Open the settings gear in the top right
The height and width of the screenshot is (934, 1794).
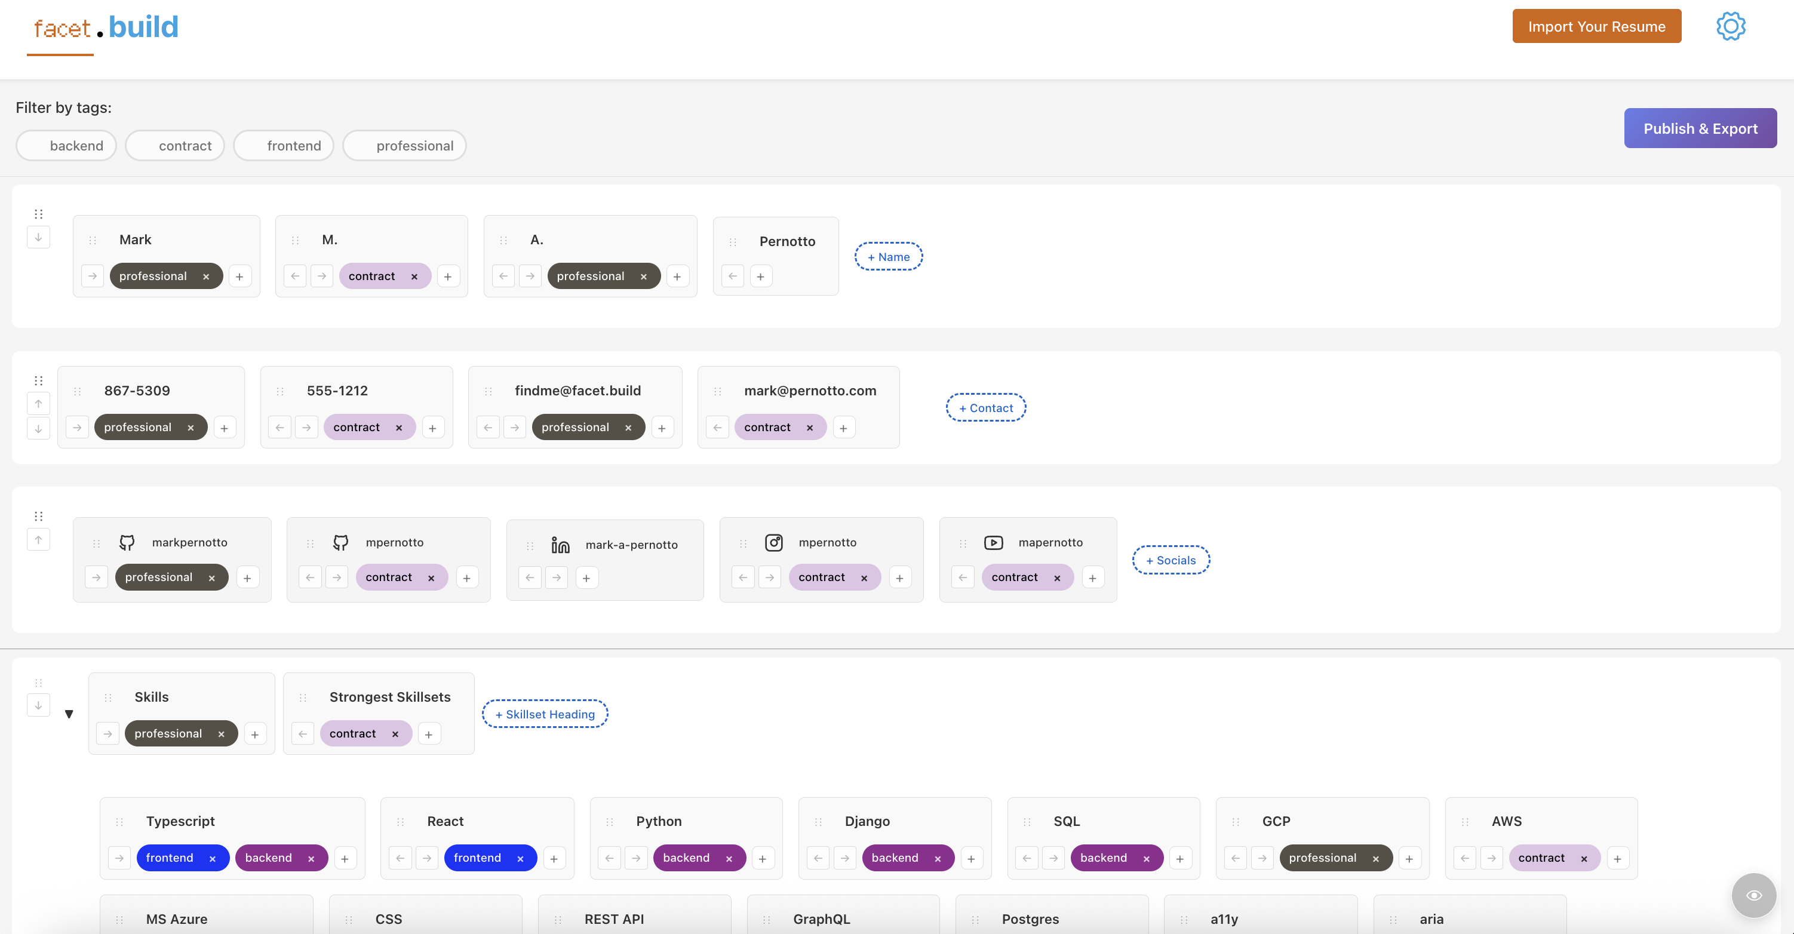(1731, 26)
